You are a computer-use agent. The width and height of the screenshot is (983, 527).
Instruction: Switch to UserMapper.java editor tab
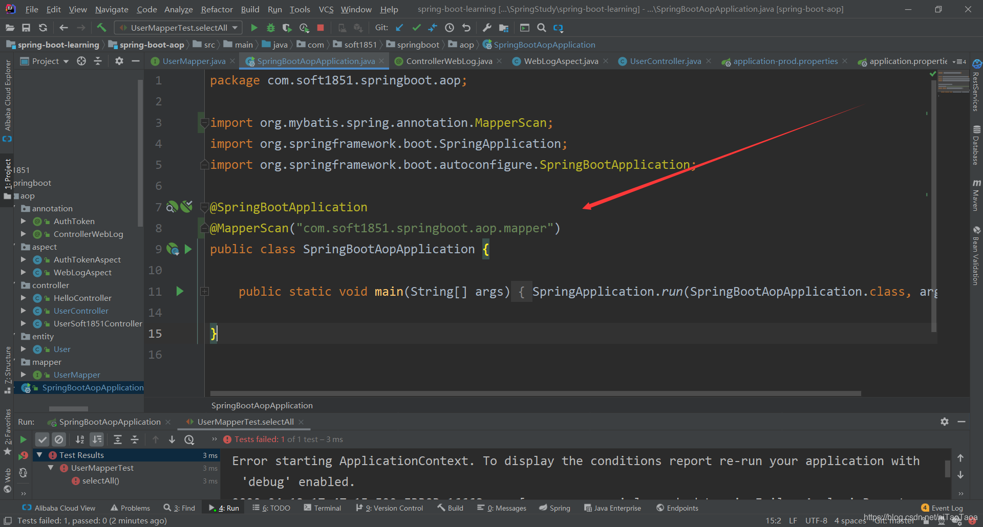[194, 61]
